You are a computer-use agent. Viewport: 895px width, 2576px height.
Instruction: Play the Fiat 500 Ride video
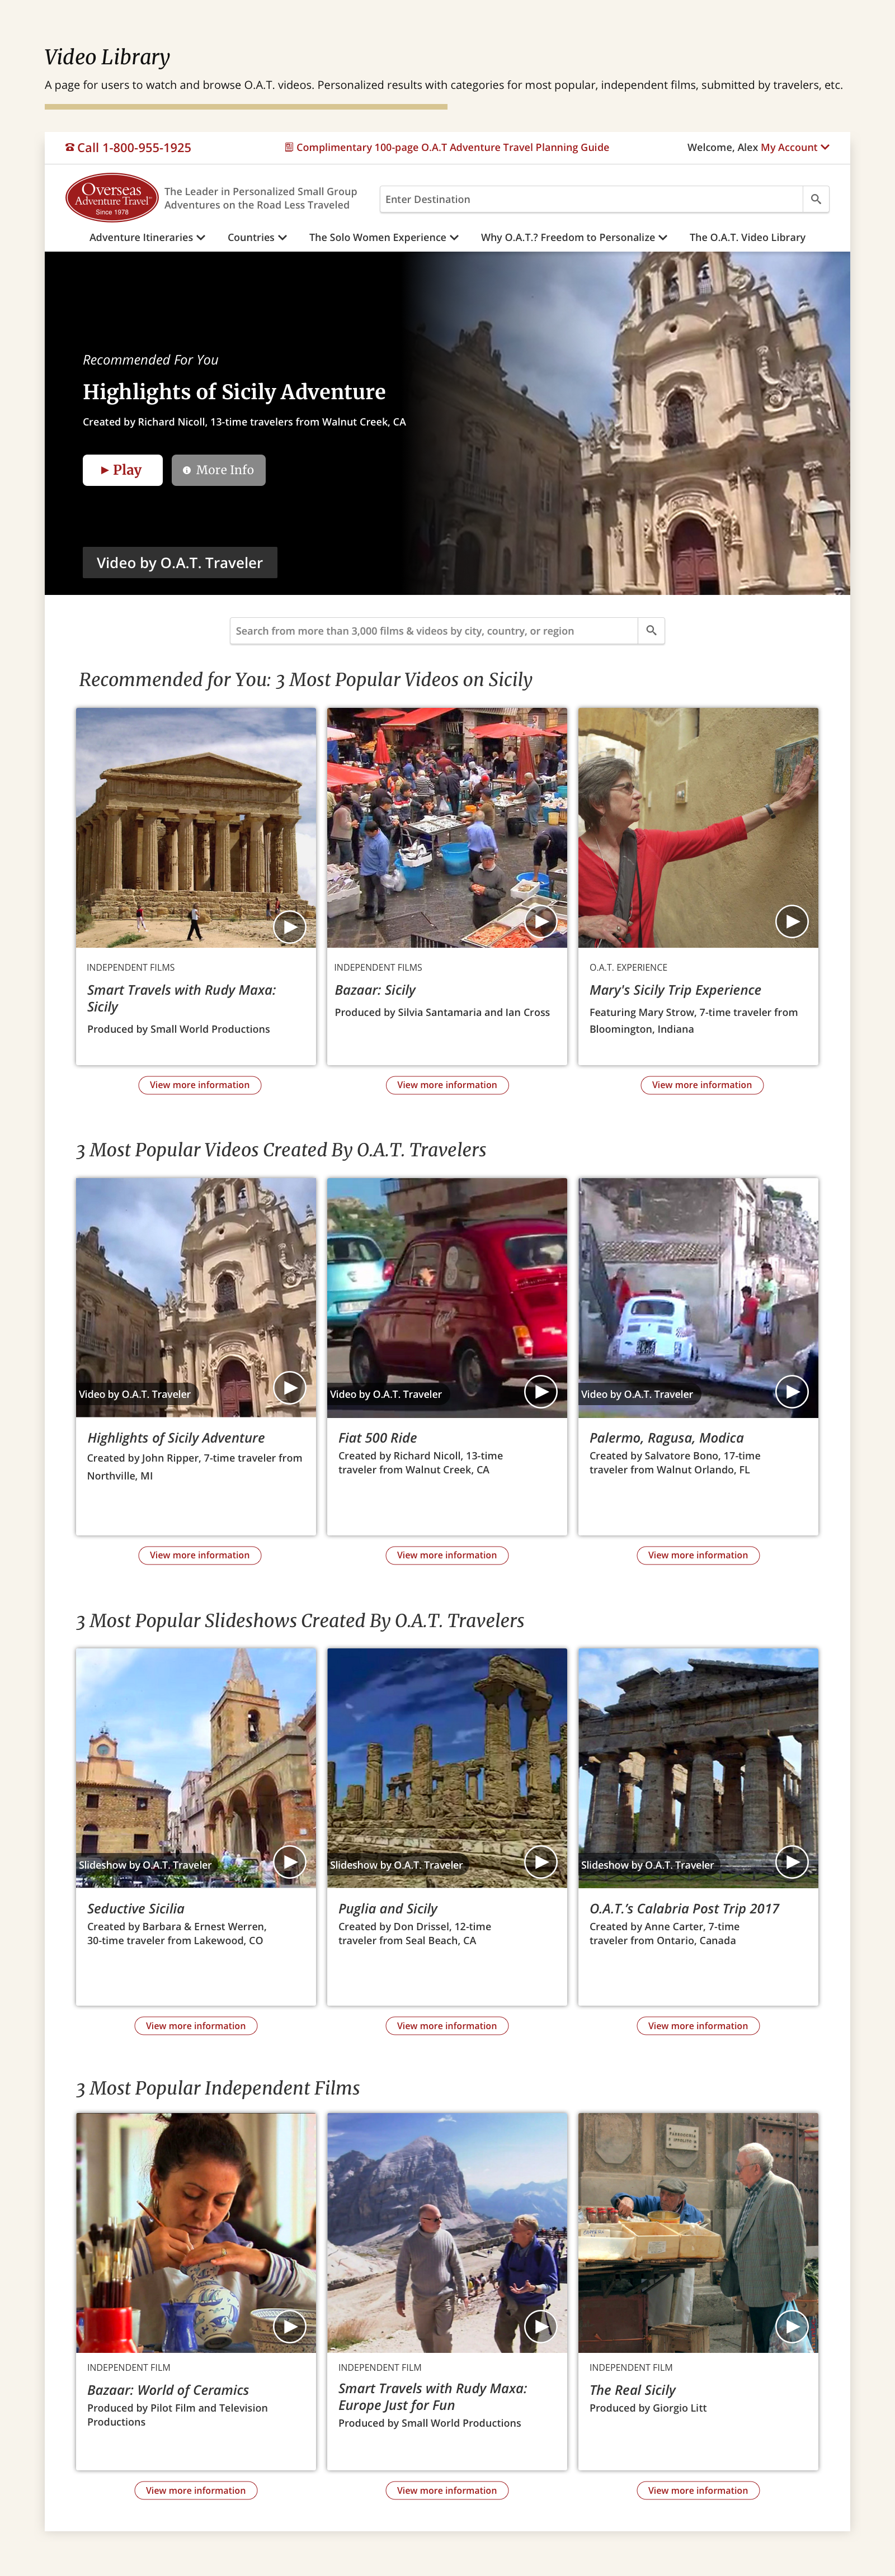point(541,1391)
